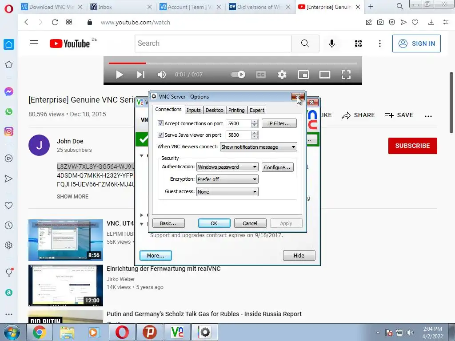This screenshot has height=341, width=455.
Task: Play the video
Action: click(119, 75)
